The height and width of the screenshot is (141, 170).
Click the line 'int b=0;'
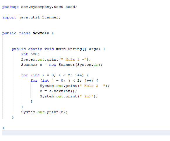tap(30, 54)
